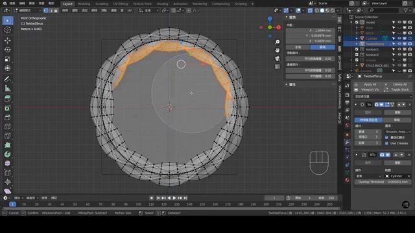
Task: Collapse the subdivision modifier panel
Action: 356,105
